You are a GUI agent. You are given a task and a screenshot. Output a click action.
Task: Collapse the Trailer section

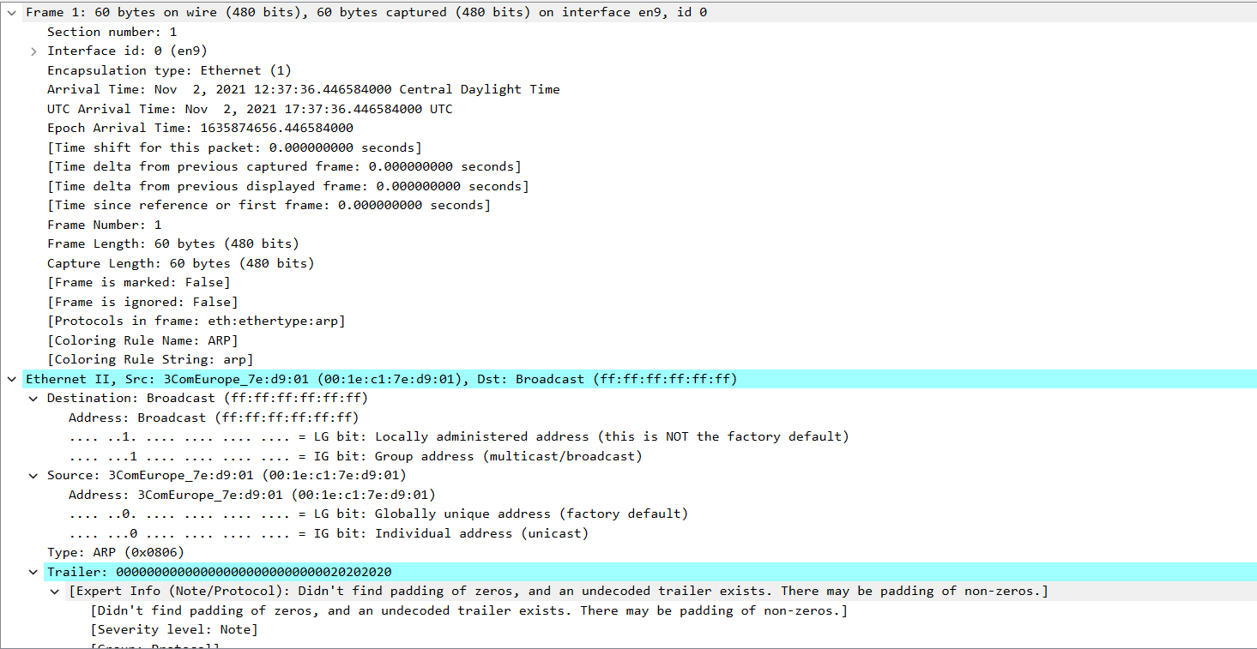(33, 571)
